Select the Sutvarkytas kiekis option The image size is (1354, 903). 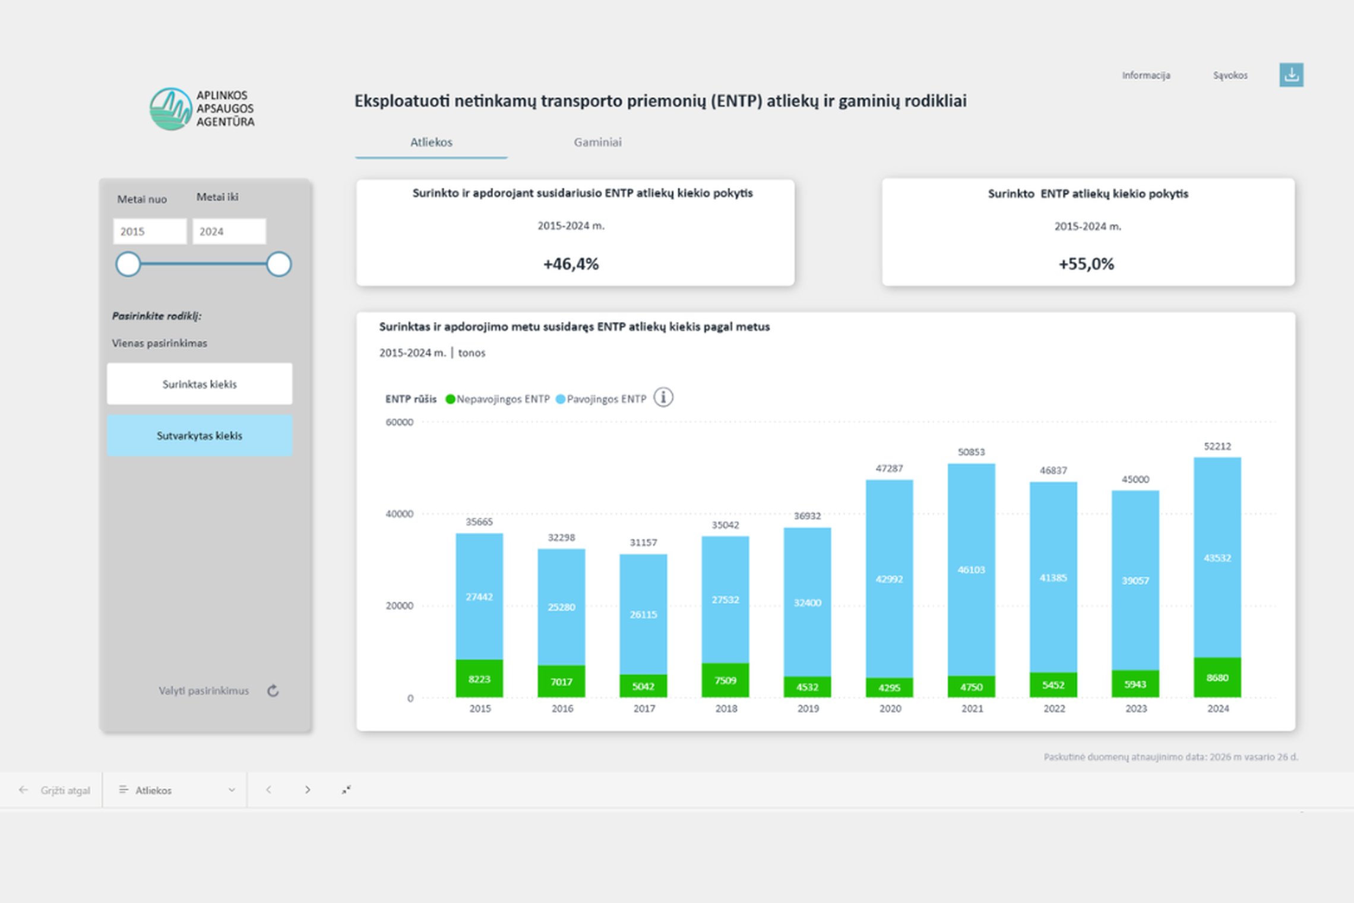click(200, 435)
